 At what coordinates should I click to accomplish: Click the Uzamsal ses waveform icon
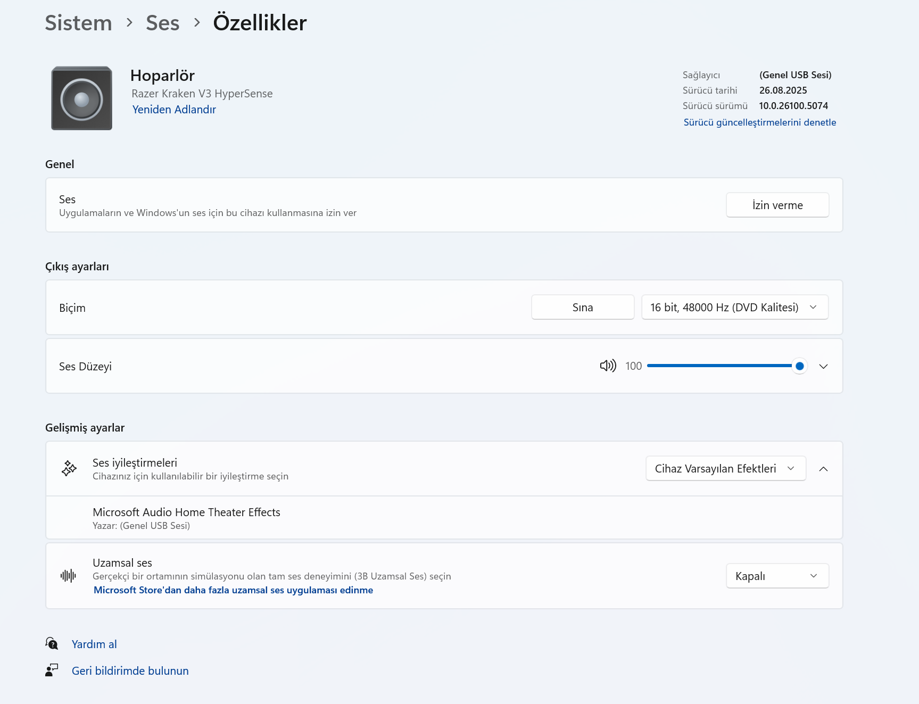(69, 575)
